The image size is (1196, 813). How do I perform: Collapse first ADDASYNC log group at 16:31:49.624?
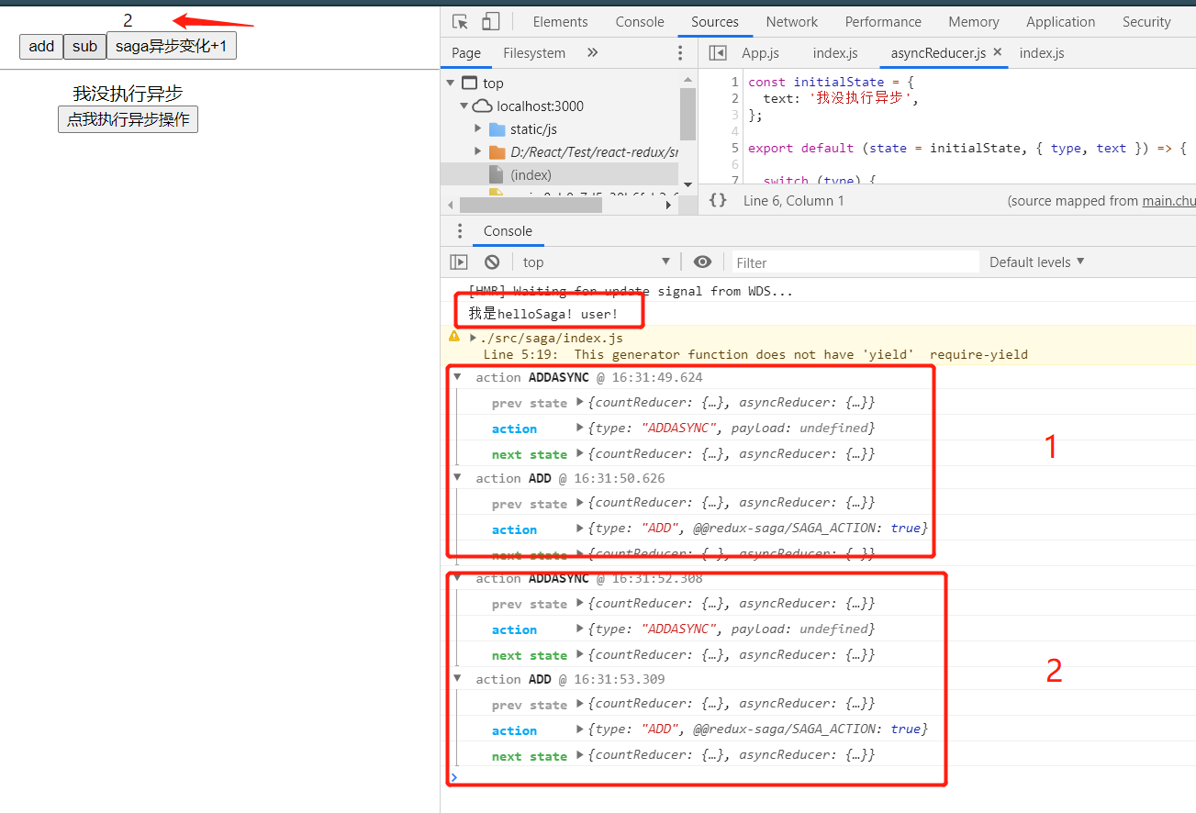(x=457, y=377)
